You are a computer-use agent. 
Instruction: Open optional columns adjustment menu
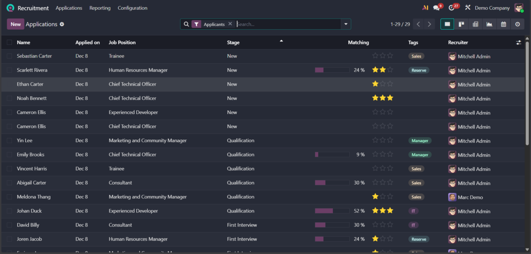pyautogui.click(x=519, y=42)
